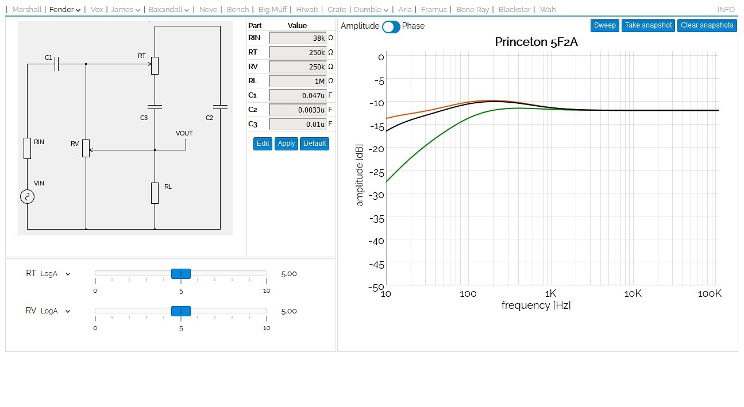This screenshot has width=744, height=407.
Task: Click the RV slider value 5.00
Action: (289, 311)
